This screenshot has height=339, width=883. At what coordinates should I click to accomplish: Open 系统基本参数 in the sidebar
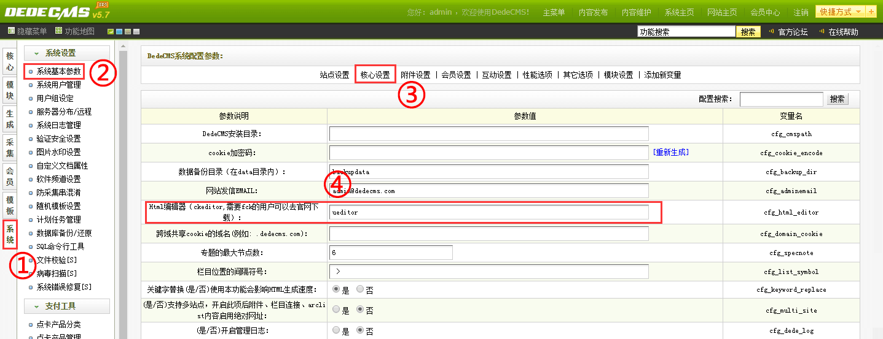58,72
